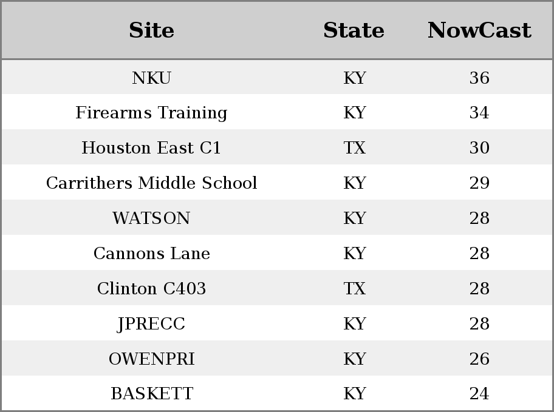Click the Site column header
554x412 pixels.
pos(151,30)
